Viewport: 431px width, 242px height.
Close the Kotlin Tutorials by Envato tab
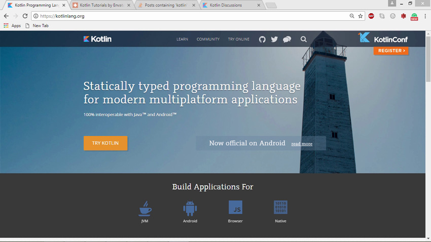click(x=129, y=5)
